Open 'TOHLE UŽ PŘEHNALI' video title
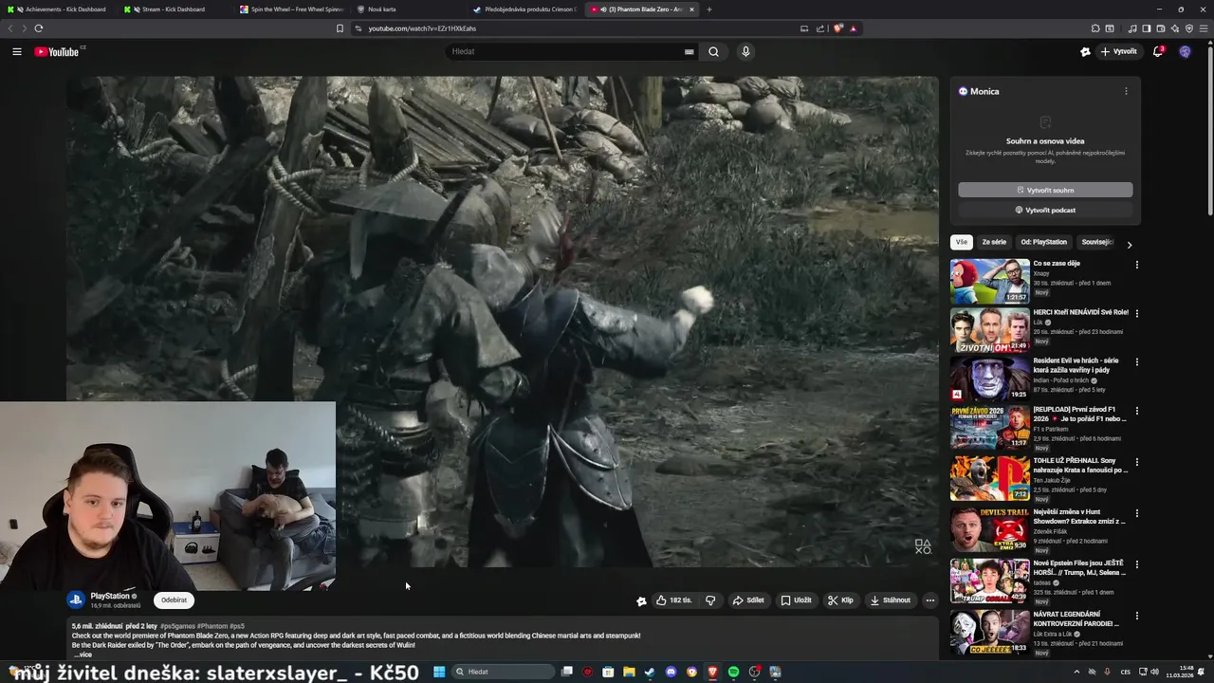Screen dimensions: 1214x683 (x=1080, y=465)
